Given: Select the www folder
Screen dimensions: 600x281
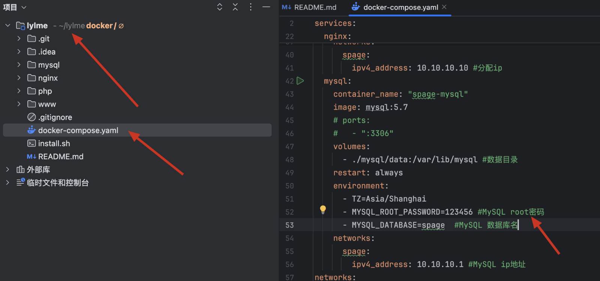Looking at the screenshot, I should point(46,104).
